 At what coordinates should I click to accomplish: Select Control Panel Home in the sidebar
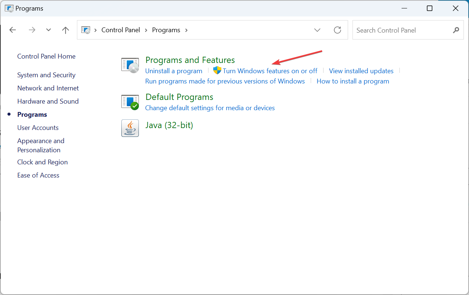point(46,56)
